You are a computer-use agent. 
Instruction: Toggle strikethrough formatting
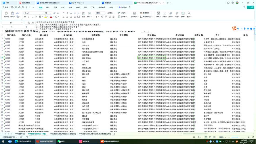pyautogui.click(x=36, y=17)
